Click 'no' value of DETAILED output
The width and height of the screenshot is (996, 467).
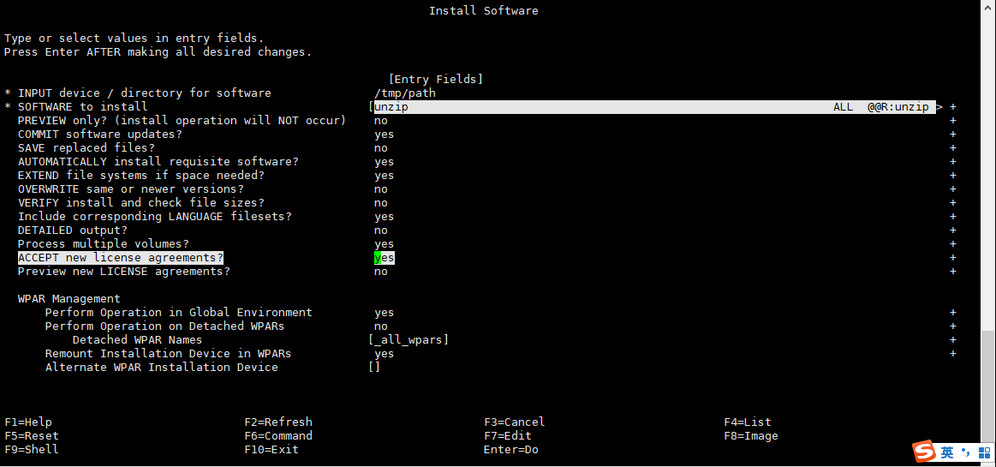point(381,231)
